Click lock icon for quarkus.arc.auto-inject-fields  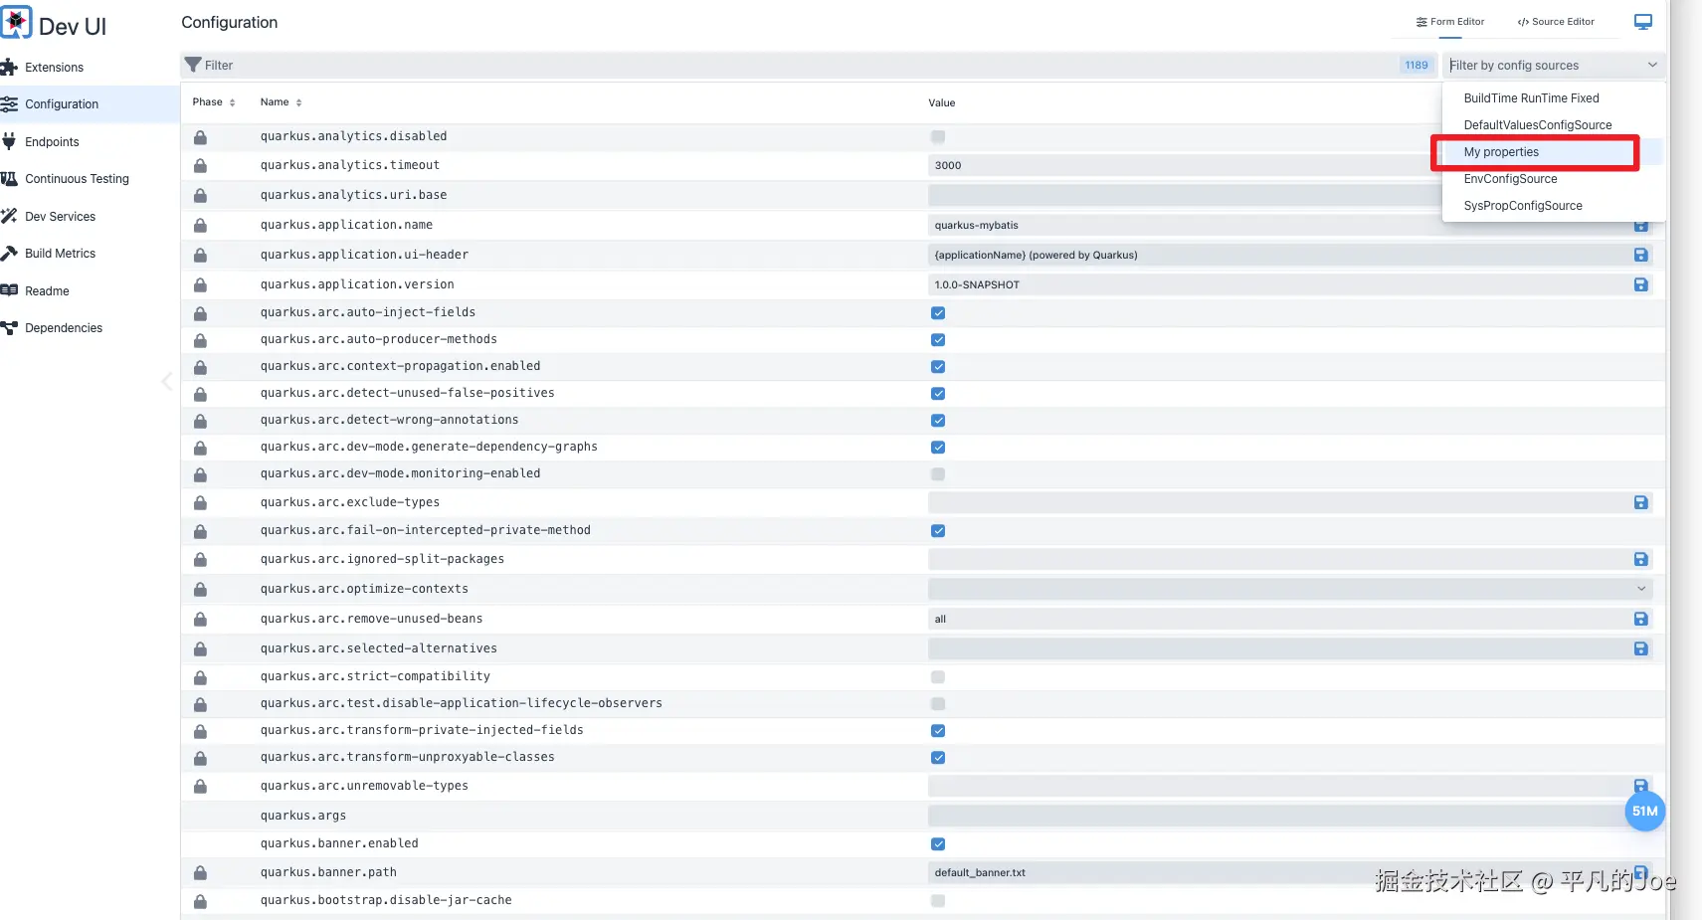pyautogui.click(x=200, y=313)
